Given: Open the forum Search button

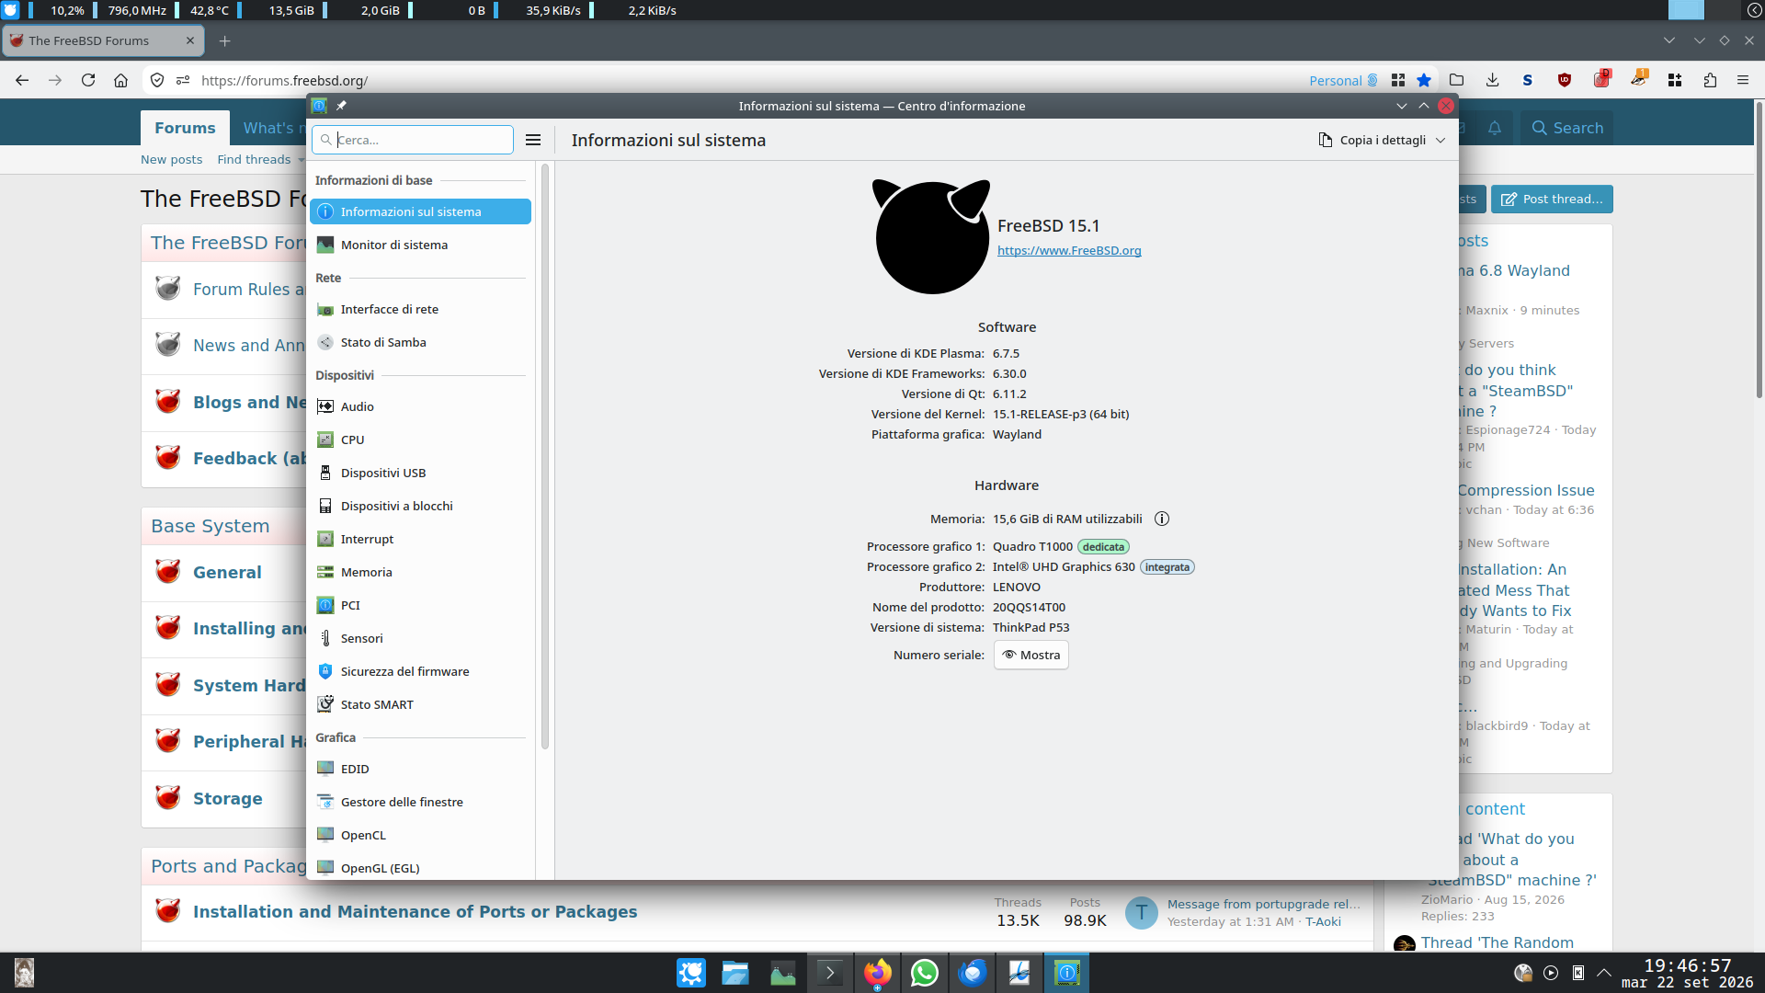Looking at the screenshot, I should coord(1567,128).
